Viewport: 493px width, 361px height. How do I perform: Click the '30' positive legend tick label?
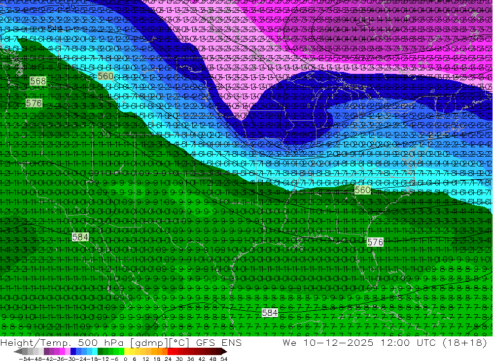[x=179, y=359]
